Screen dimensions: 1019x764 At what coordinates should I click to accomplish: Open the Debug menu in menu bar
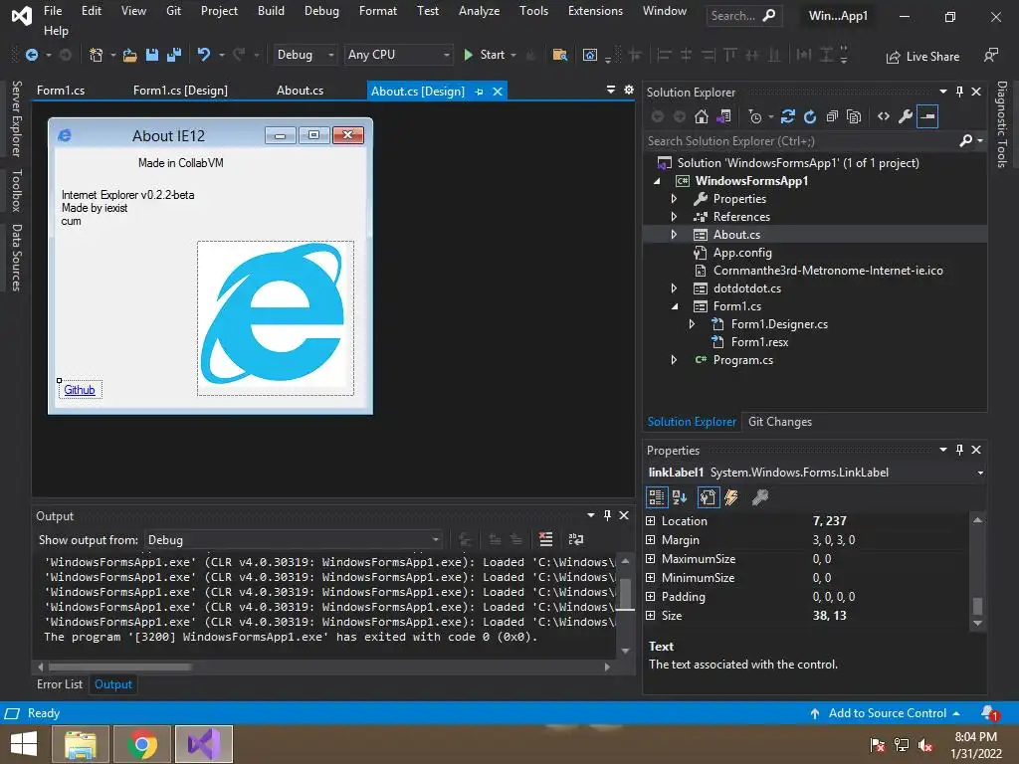[321, 11]
